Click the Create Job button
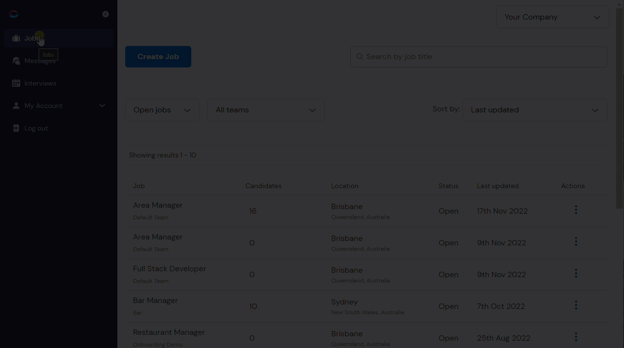 (x=158, y=57)
